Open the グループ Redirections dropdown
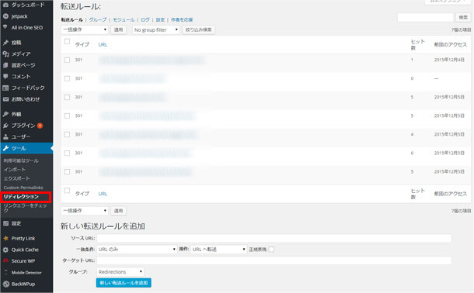Screen dimensions: 474x293 tap(120, 271)
